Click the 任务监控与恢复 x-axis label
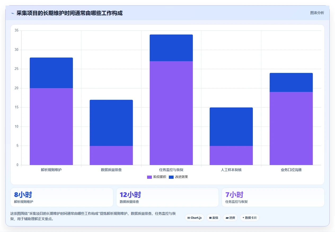This screenshot has height=232, width=335. point(171,170)
